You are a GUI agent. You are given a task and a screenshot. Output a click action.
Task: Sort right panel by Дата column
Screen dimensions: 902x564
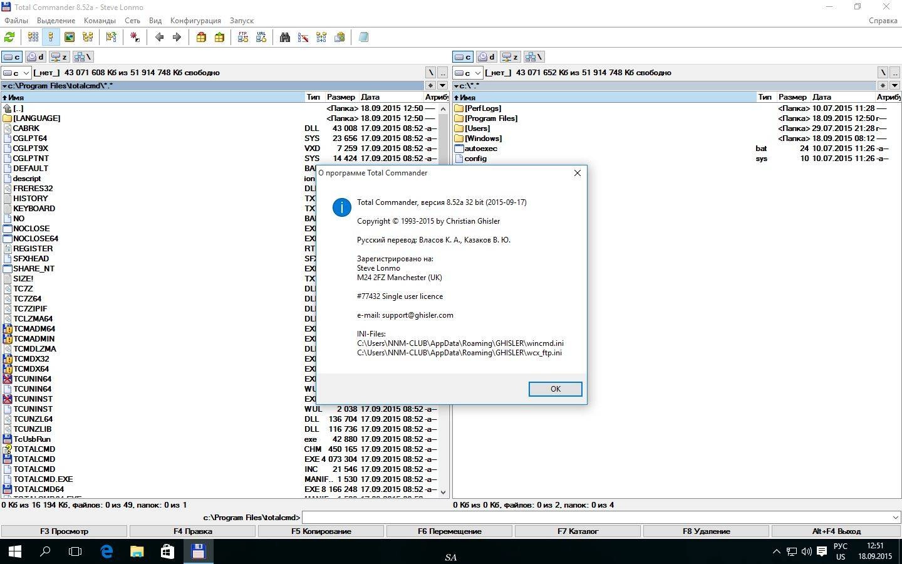pyautogui.click(x=843, y=97)
